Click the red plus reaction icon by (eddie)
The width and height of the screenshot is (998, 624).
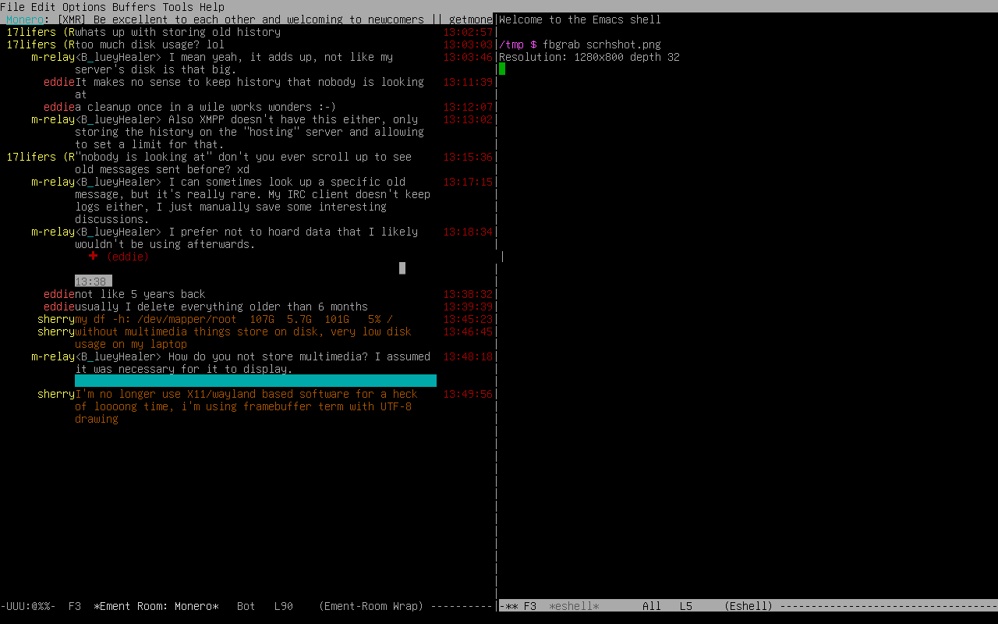pyautogui.click(x=94, y=256)
